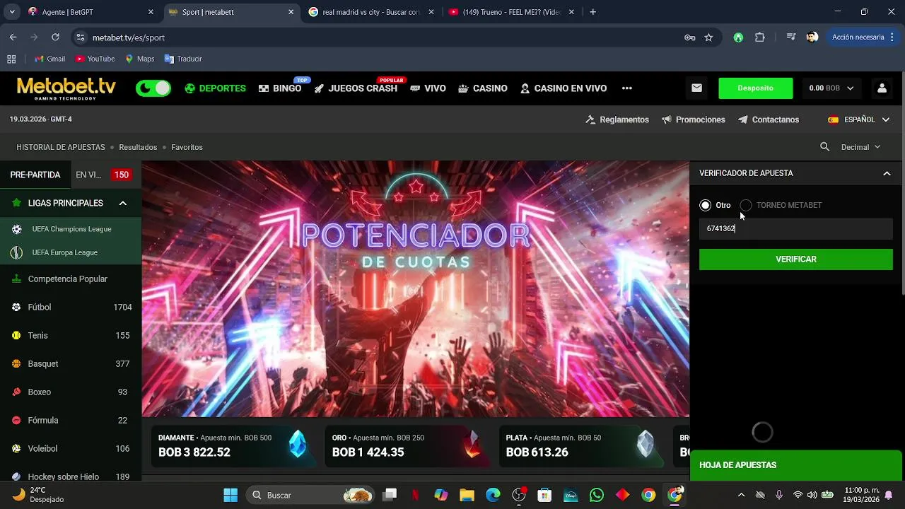Open the Decimal odds format dropdown
This screenshot has width=905, height=509.
(860, 147)
